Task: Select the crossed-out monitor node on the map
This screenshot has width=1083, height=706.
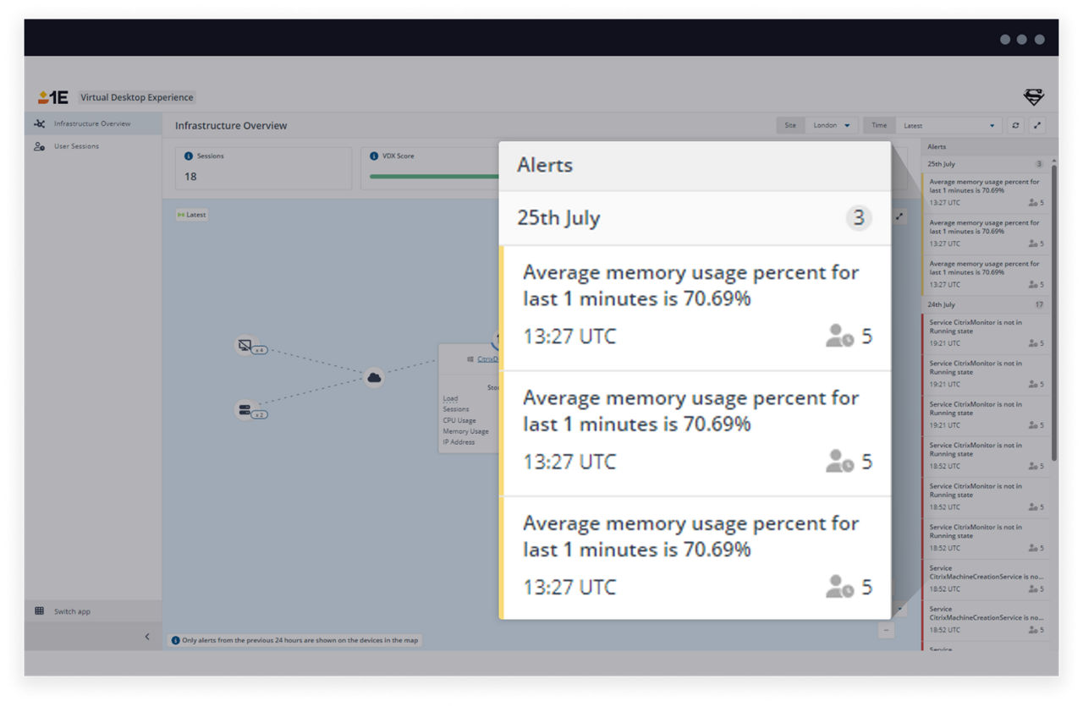Action: [245, 345]
